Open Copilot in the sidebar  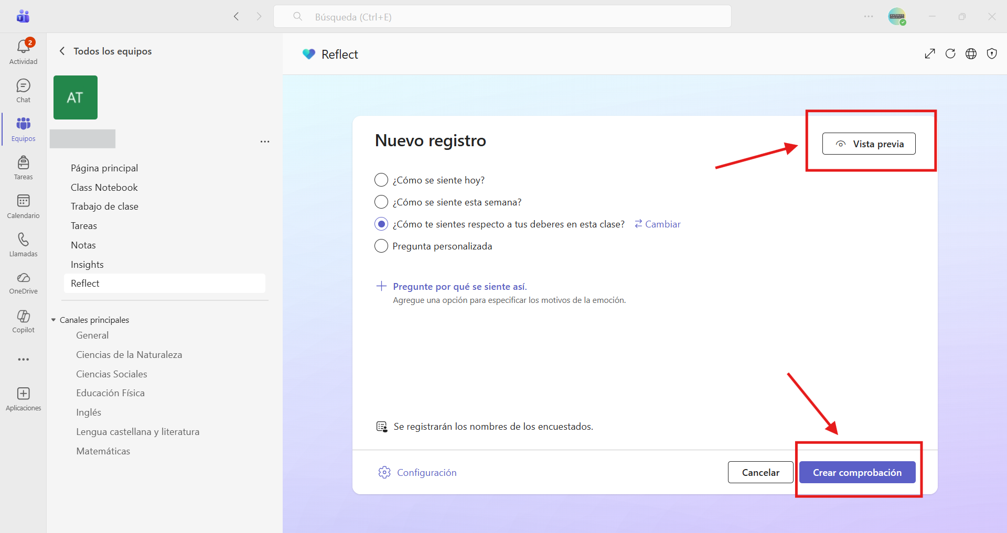23,321
